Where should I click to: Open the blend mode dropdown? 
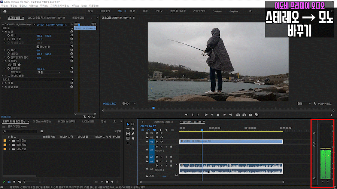[x=49, y=72]
